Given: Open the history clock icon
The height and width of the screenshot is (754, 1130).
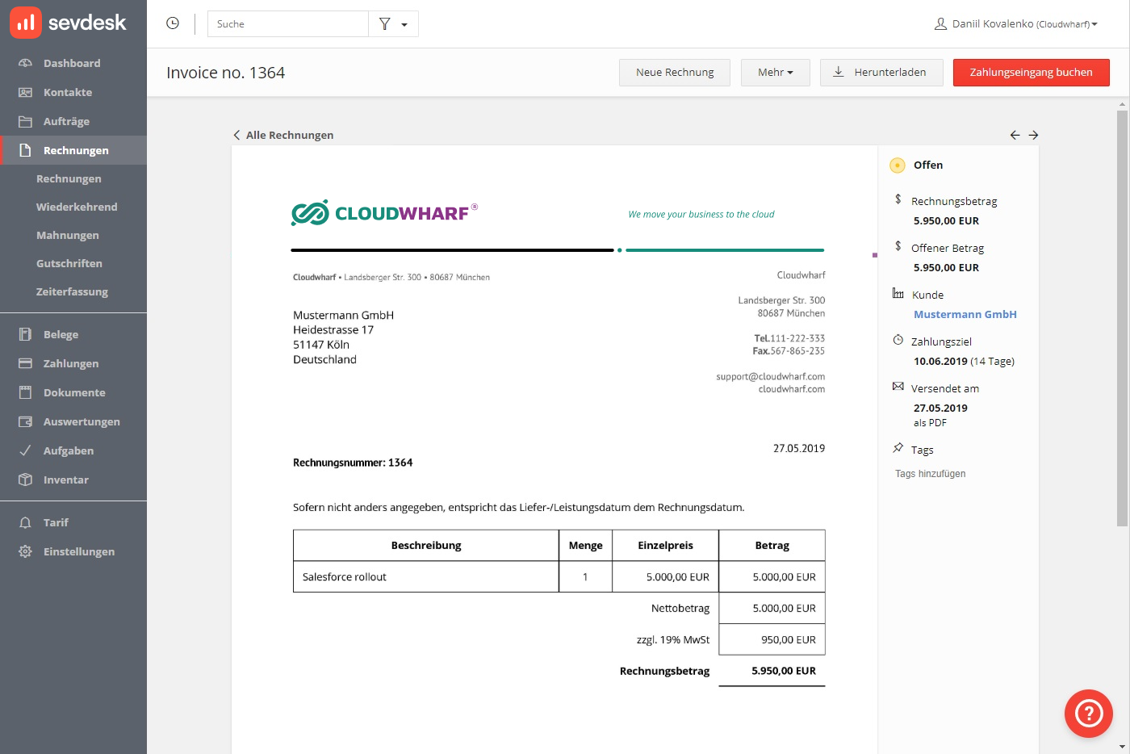Looking at the screenshot, I should [173, 23].
